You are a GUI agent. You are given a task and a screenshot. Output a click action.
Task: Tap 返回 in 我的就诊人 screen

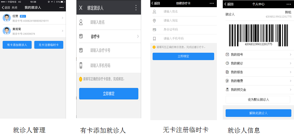[x=6, y=8]
